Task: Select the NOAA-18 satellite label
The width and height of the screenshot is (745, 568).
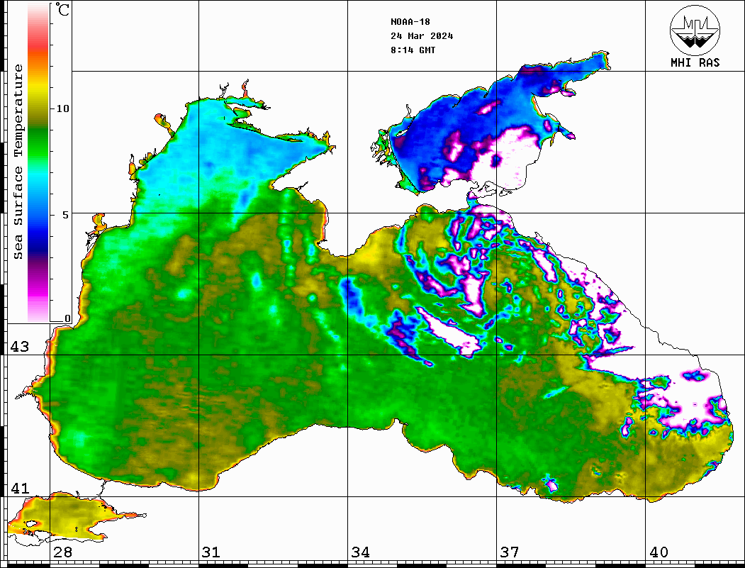Action: (410, 22)
